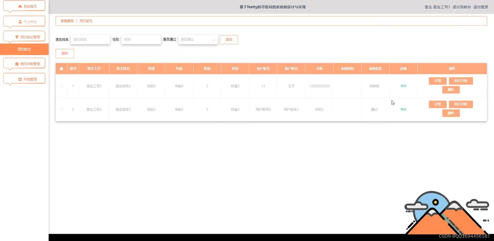Screen dimensions: 494x241
Task: Click the 系统首页 breadcrumb link
Action: click(67, 21)
